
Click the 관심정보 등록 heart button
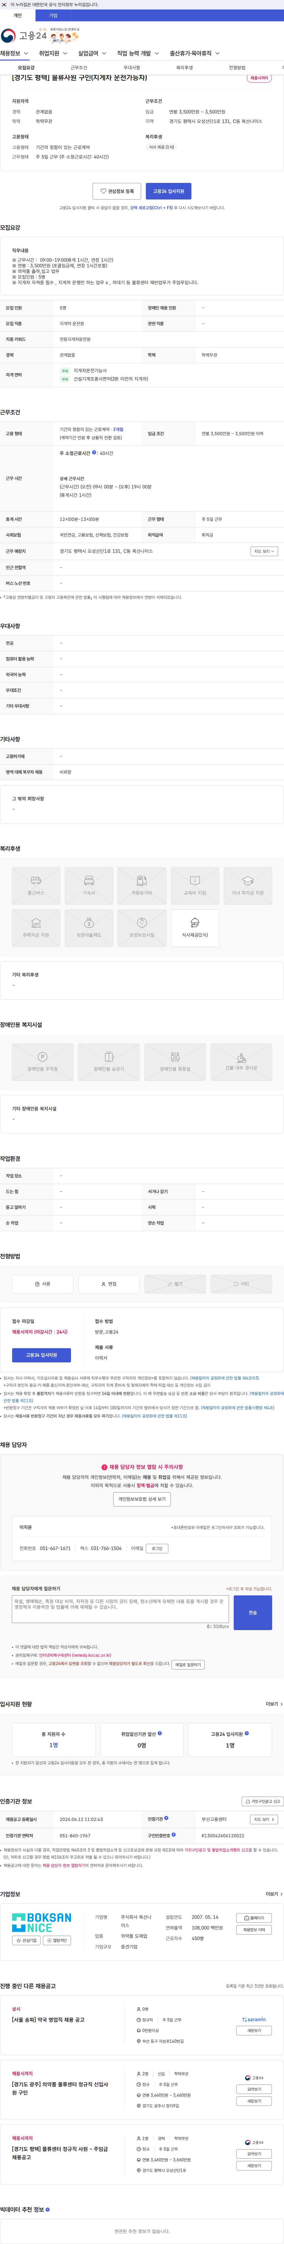(x=116, y=191)
